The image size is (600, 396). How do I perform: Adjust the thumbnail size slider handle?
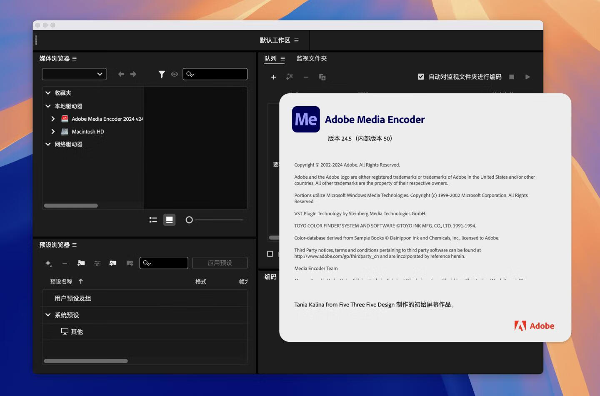(x=189, y=220)
